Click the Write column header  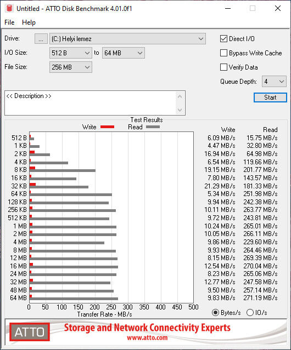228,130
